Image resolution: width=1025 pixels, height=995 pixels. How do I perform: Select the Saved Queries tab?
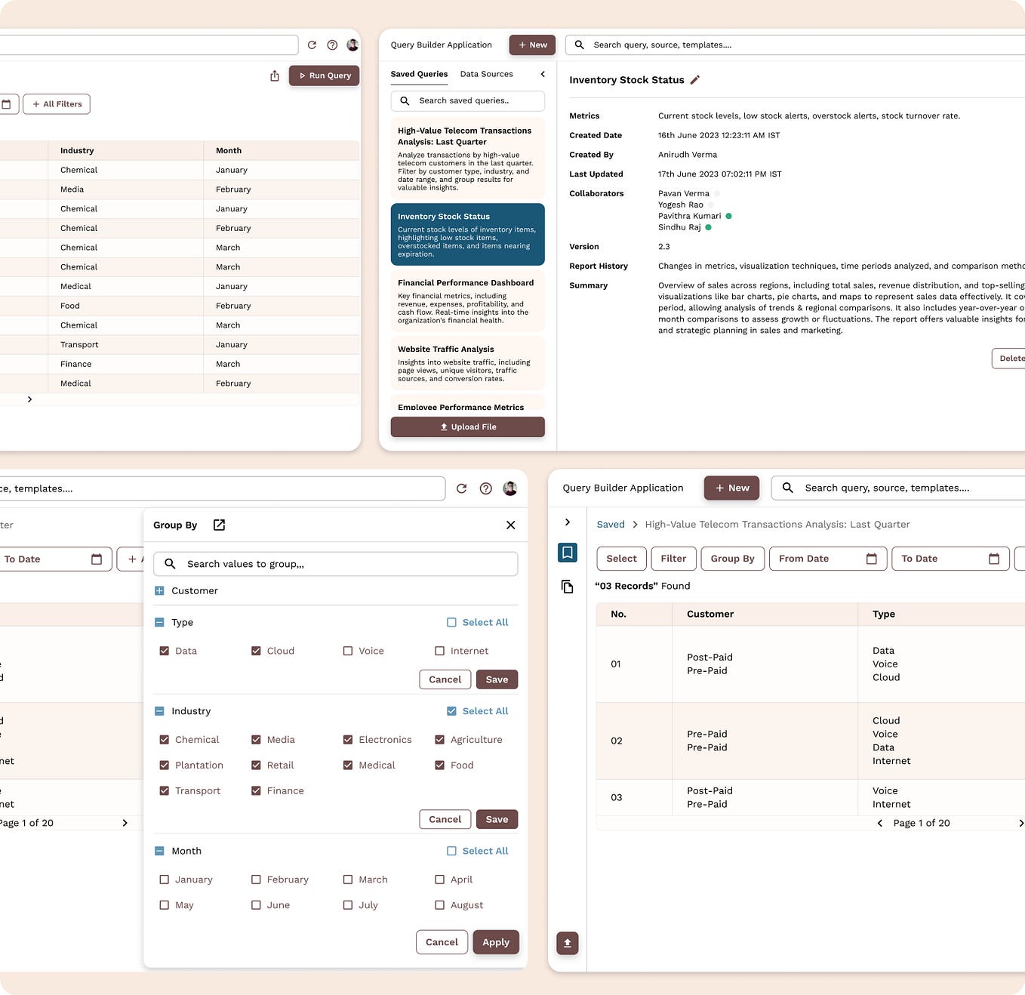(x=420, y=74)
